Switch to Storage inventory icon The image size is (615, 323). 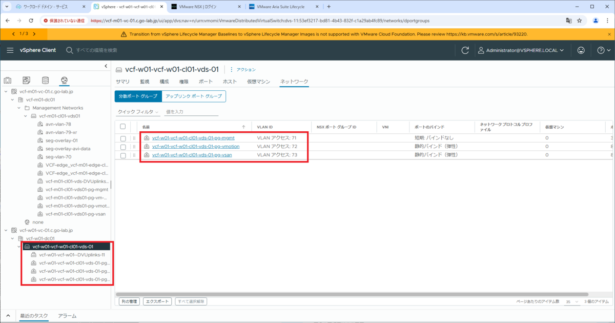(x=45, y=80)
